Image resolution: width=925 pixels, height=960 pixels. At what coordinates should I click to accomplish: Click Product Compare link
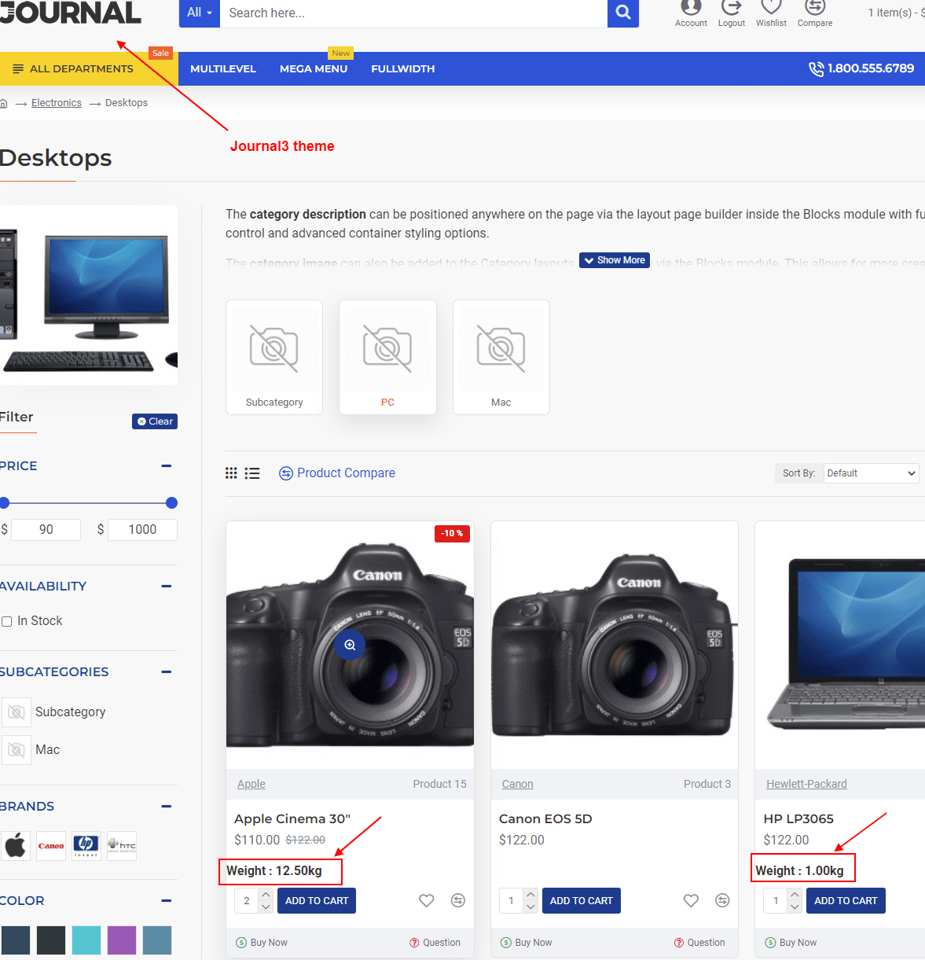pyautogui.click(x=337, y=473)
